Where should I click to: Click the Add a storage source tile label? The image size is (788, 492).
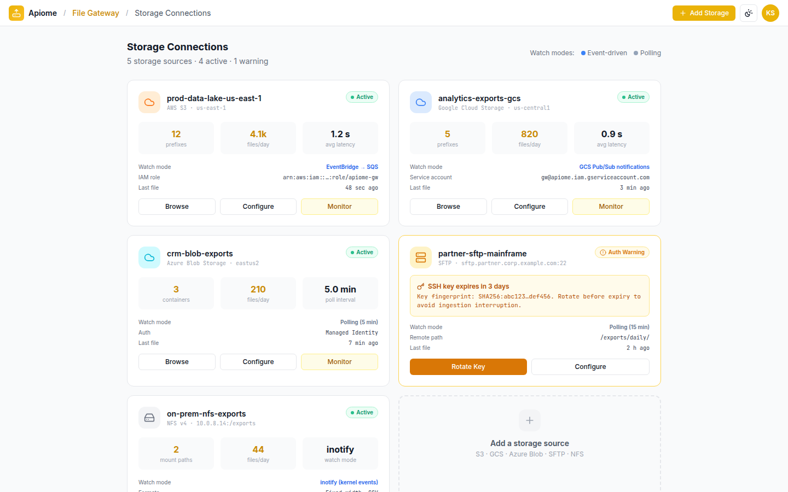[x=530, y=443]
